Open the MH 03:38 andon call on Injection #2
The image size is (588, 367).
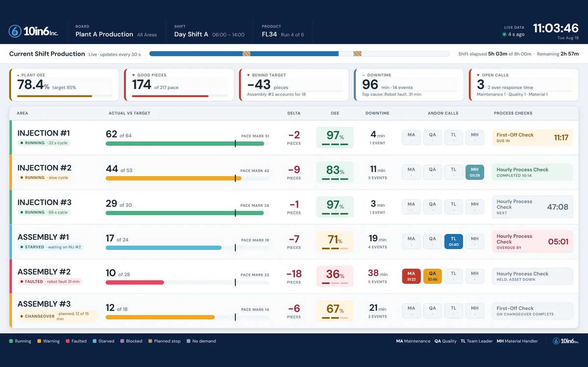coord(475,172)
